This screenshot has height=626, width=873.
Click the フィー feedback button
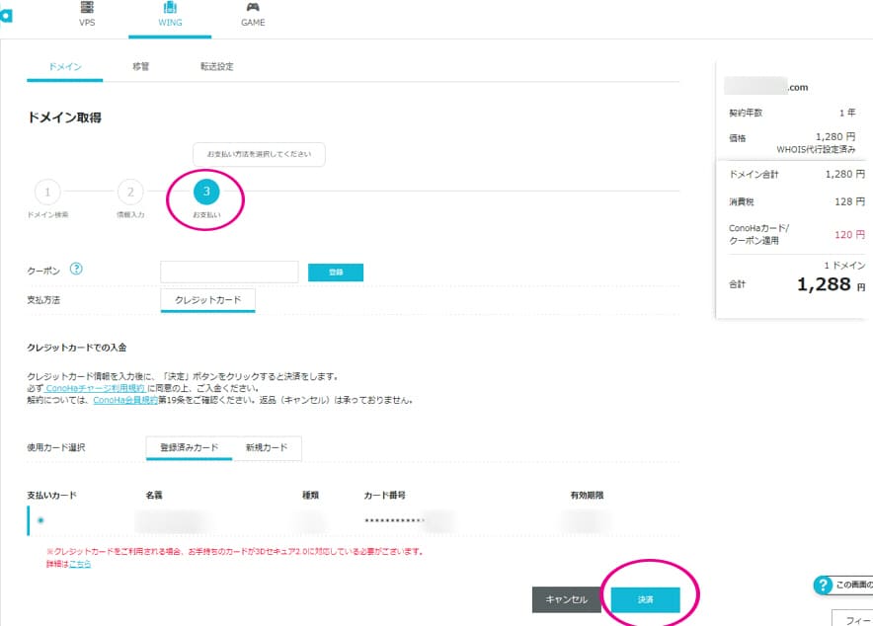click(852, 618)
